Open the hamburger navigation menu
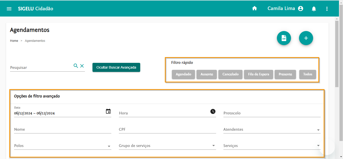 9,9
